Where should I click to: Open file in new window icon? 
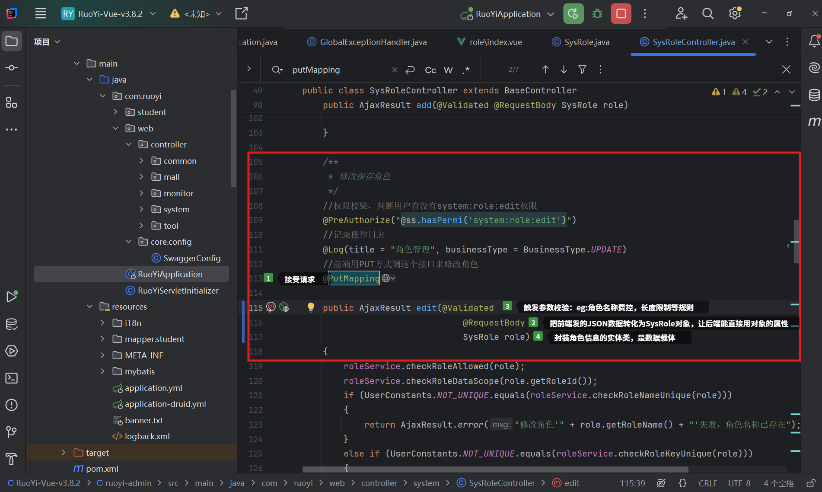[x=242, y=13]
